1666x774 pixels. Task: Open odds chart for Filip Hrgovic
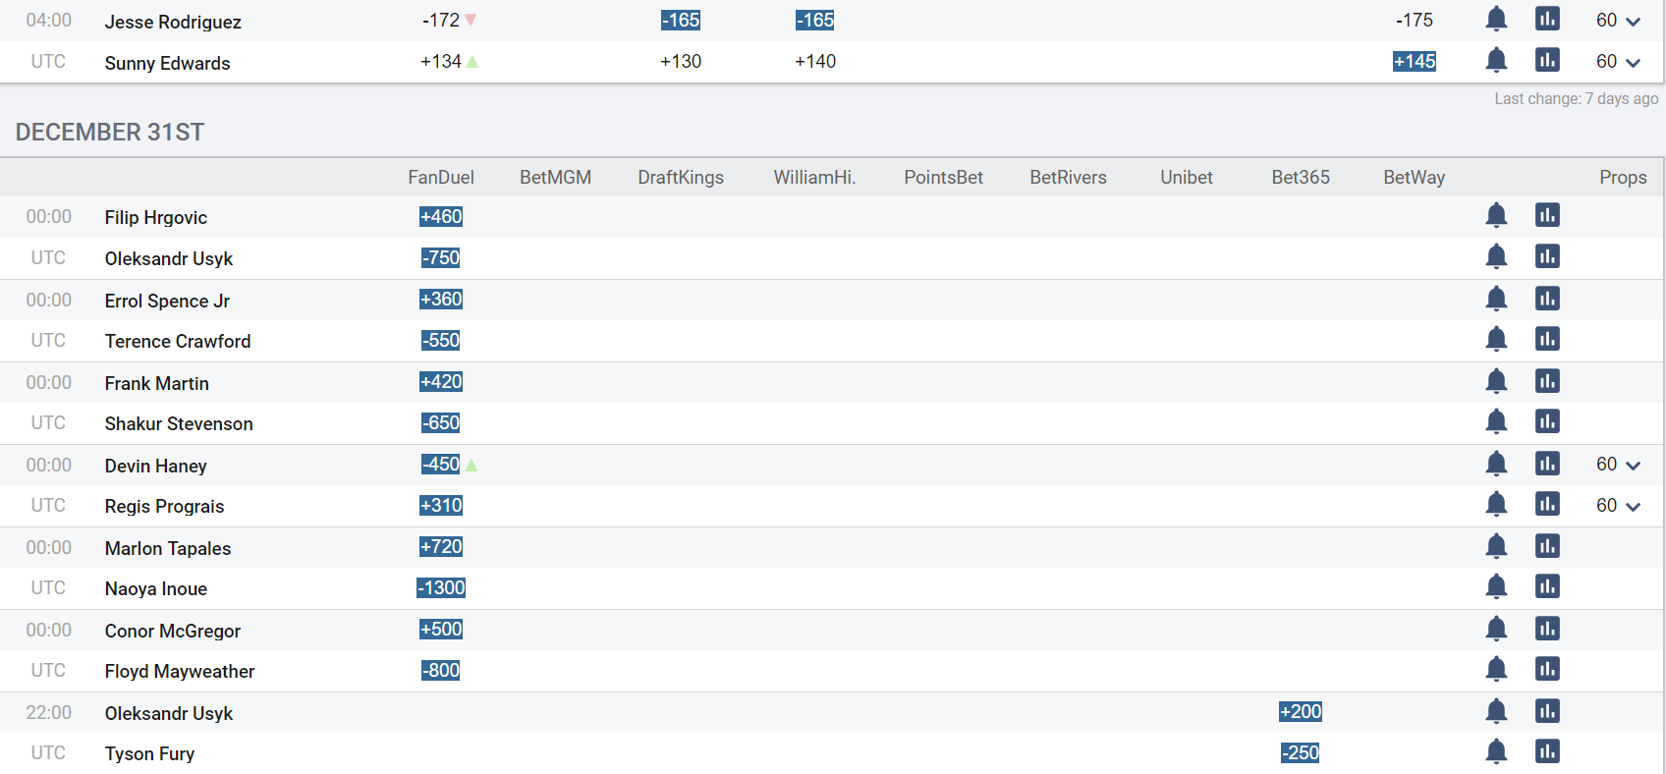click(1547, 215)
